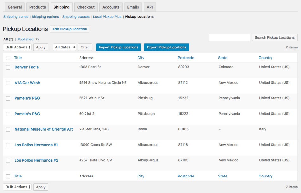The width and height of the screenshot is (301, 193).
Task: Open the Shipping zones sub-link
Action: 16,17
